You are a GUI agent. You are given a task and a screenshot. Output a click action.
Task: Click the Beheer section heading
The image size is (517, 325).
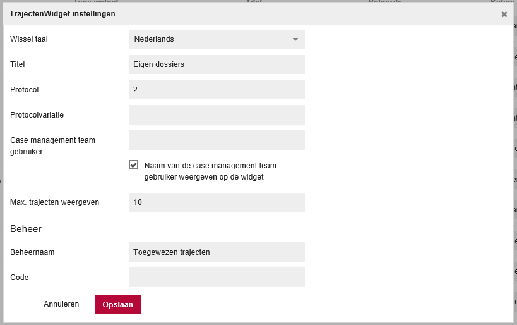26,228
